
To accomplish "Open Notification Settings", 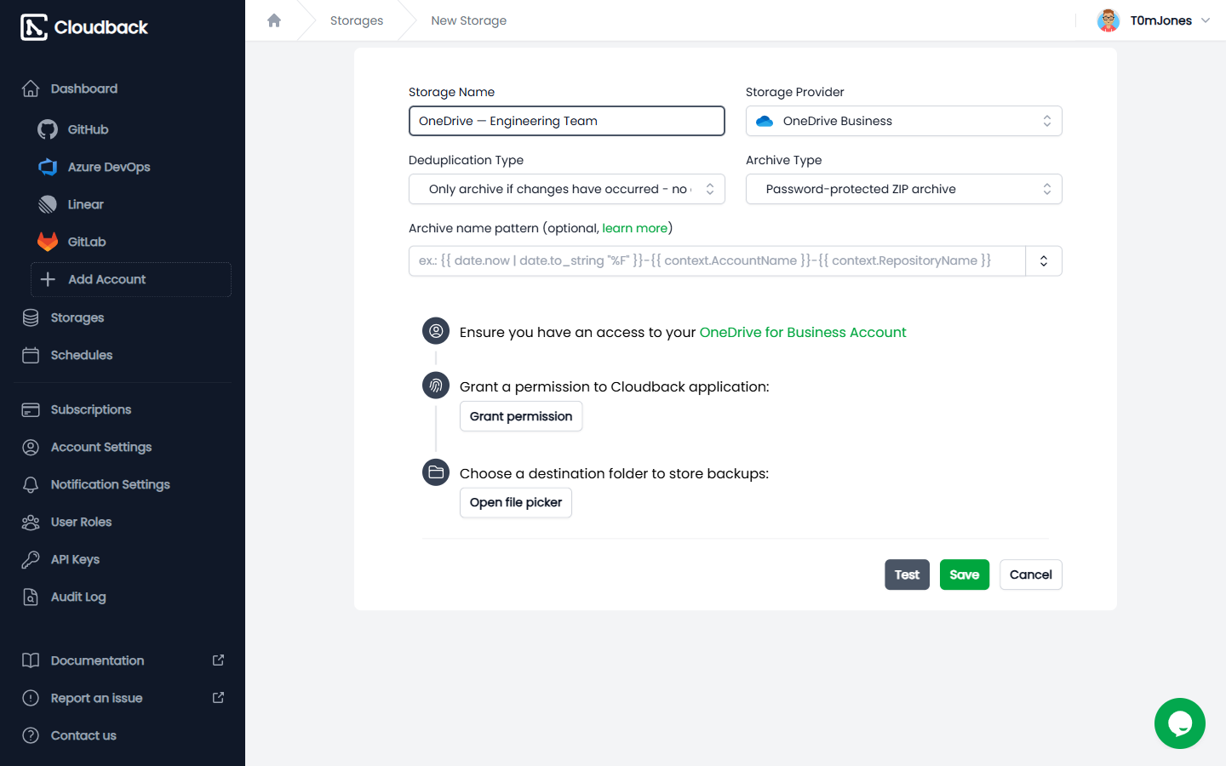I will click(x=110, y=484).
